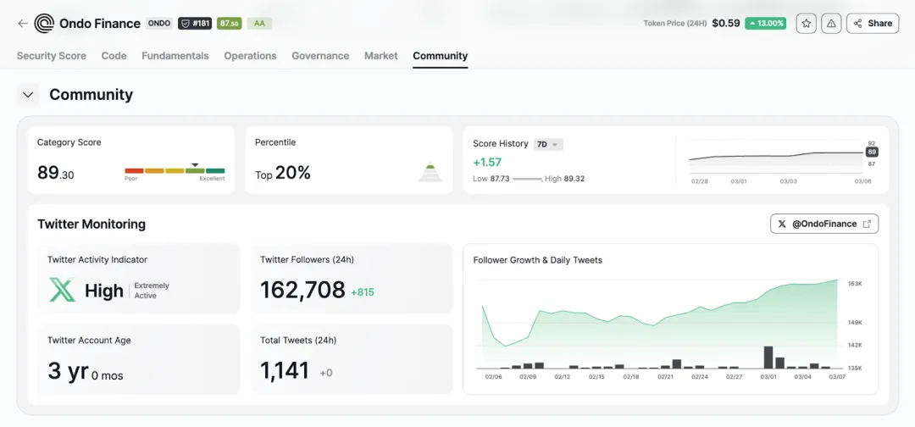The height and width of the screenshot is (427, 915).
Task: Open the Governance tab
Action: (320, 56)
